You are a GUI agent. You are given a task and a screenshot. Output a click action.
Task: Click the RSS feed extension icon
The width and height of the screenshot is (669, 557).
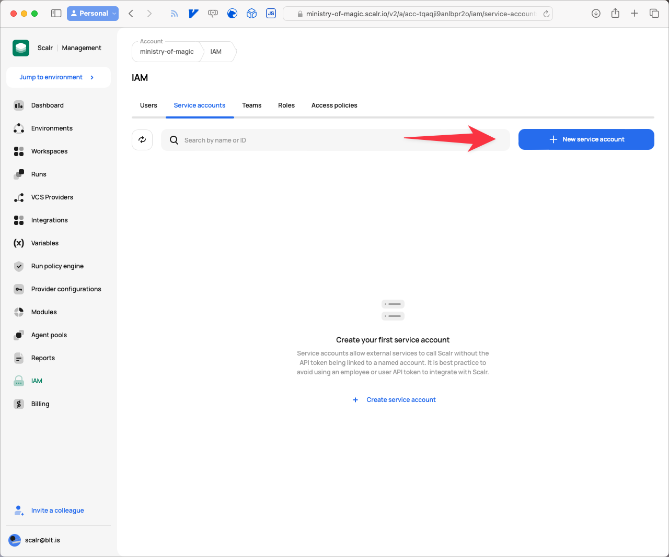click(x=174, y=14)
